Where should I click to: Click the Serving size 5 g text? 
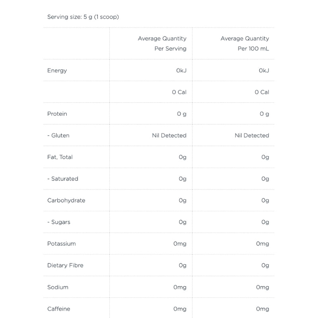[x=83, y=17]
